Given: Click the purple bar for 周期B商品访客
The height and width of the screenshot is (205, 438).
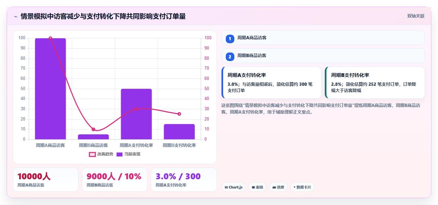Looking at the screenshot, I should [x=93, y=137].
